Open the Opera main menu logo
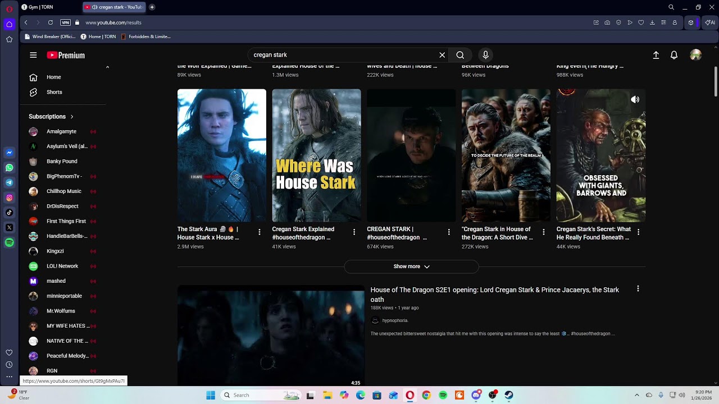 click(9, 9)
